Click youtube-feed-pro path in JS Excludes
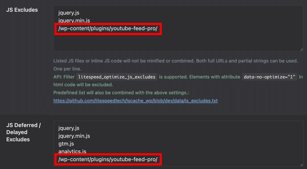Screen dimensions: 307x169 [x=108, y=29]
